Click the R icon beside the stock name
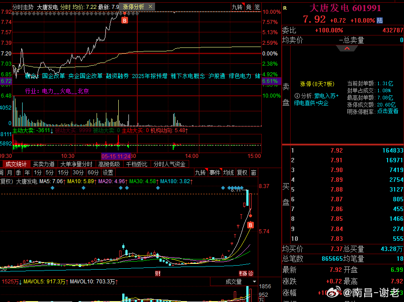The height and width of the screenshot is (302, 404). pyautogui.click(x=285, y=8)
